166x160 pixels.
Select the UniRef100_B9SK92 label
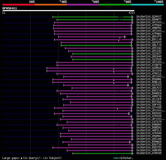click(x=149, y=113)
